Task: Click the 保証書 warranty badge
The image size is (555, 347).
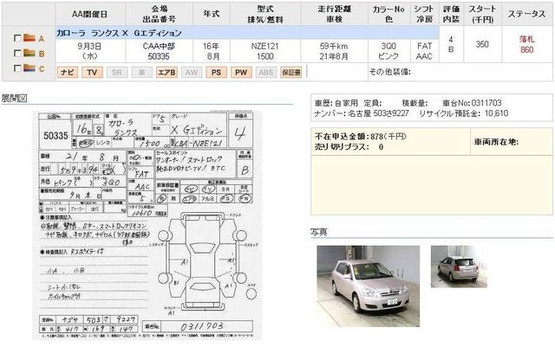Action: (x=291, y=73)
